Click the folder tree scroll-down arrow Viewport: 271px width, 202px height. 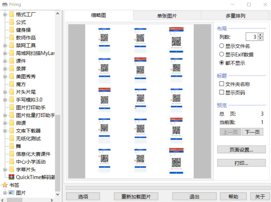click(58, 194)
